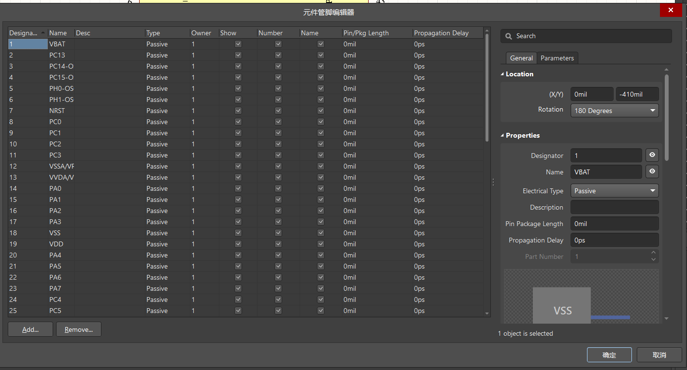Confirm with the 确定 button

point(609,355)
